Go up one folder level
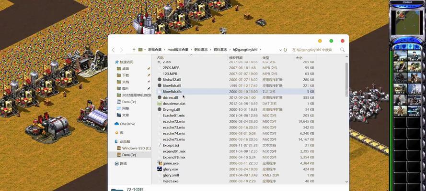The image size is (426, 191). (134, 50)
